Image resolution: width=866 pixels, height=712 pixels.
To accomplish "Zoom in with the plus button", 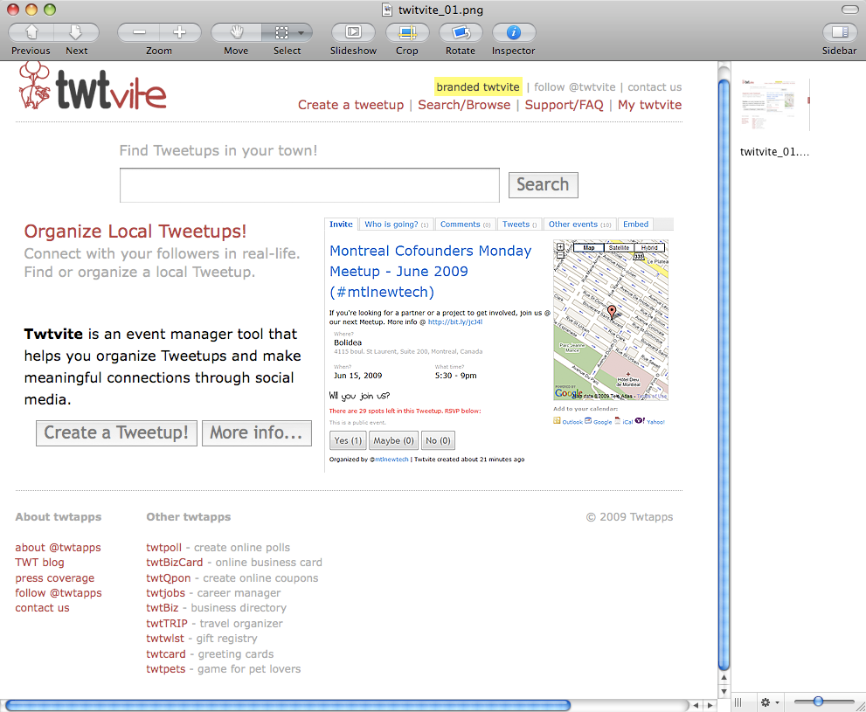I will pos(179,32).
